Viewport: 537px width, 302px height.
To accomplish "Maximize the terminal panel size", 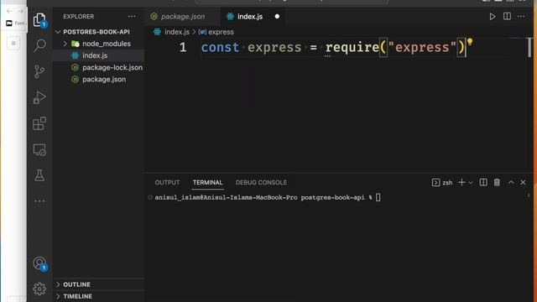I will tap(511, 183).
